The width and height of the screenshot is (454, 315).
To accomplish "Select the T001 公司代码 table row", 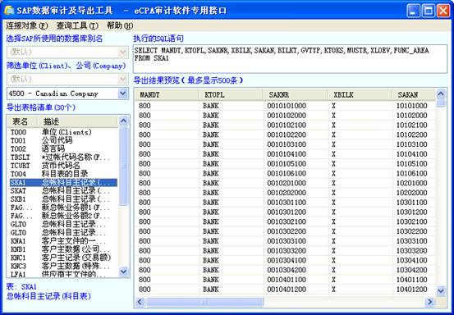I will point(62,140).
